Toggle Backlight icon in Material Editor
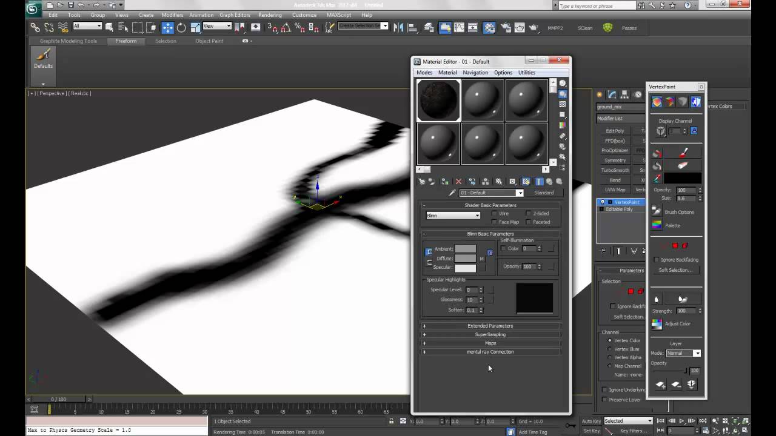The width and height of the screenshot is (776, 436). pos(563,94)
